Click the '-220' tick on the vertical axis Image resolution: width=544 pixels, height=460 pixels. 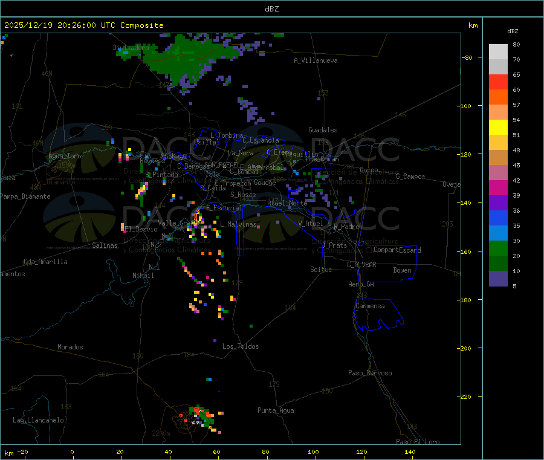[x=465, y=397]
